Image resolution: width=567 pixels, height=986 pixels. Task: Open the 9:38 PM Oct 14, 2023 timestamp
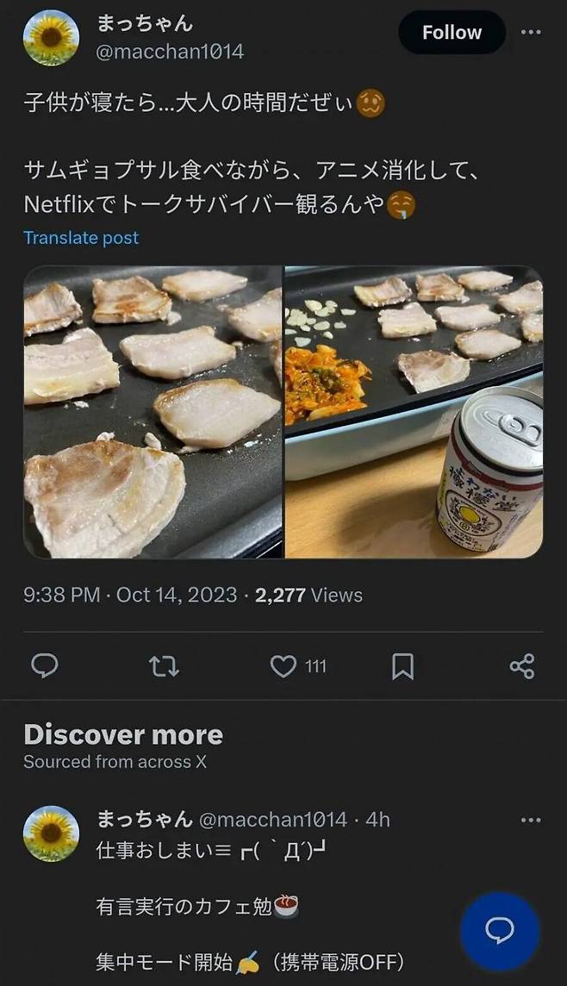point(130,595)
